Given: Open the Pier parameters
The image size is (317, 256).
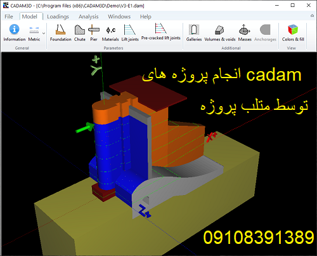Looking at the screenshot, I should coord(94,33).
